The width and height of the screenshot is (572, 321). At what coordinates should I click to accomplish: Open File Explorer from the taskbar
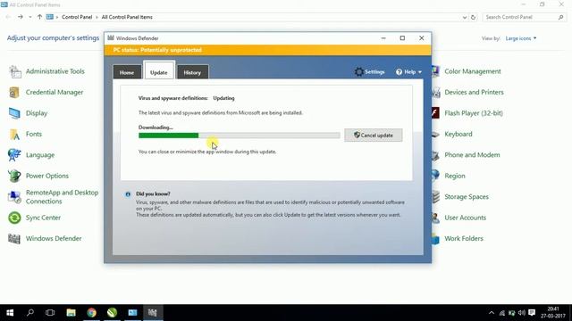coord(71,313)
